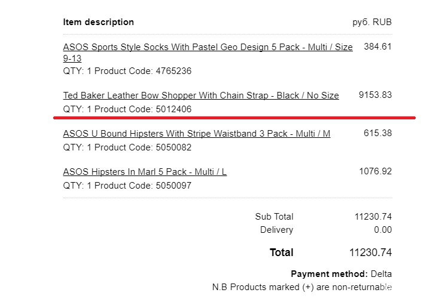Click the socks price 384.61
The height and width of the screenshot is (308, 439).
(377, 47)
